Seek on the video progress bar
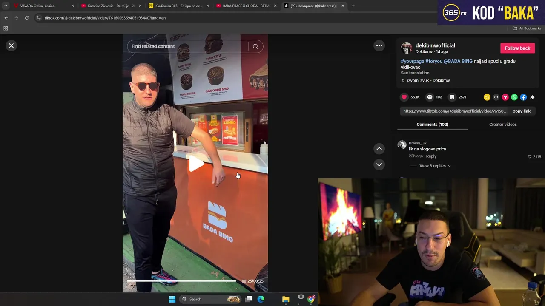Screen dimensions: 545x306 (181, 281)
